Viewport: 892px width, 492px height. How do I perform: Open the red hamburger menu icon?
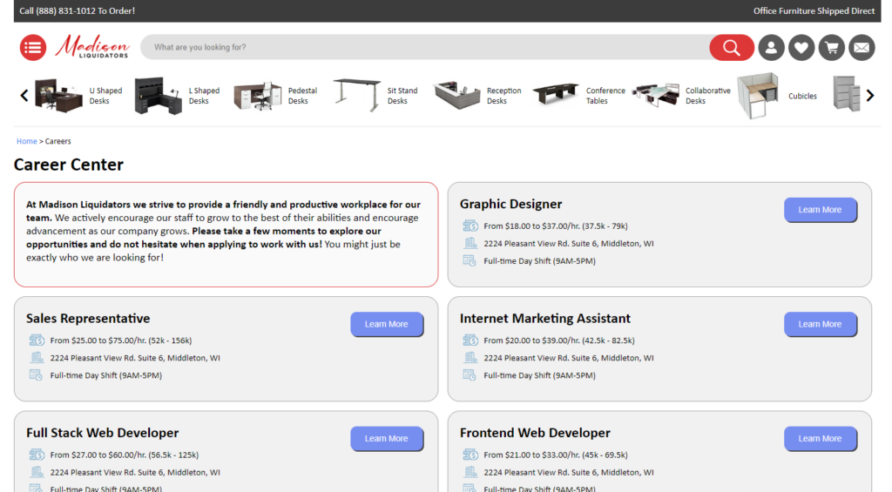click(33, 47)
